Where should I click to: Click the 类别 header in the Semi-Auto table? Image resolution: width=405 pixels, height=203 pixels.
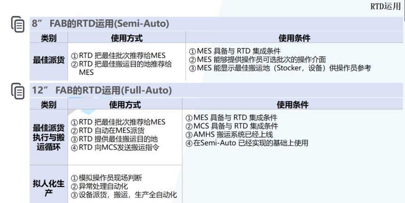[49, 38]
